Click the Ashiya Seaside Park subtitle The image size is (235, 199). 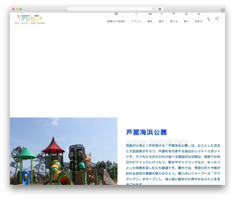coord(157,141)
